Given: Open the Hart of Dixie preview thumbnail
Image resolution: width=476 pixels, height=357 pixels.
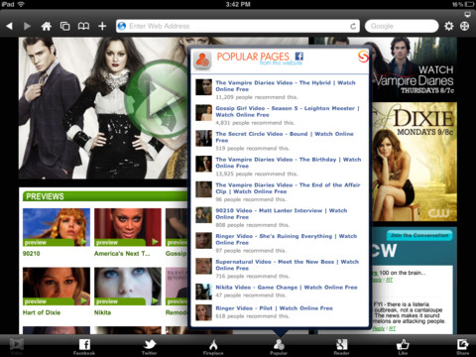Looking at the screenshot, I should point(57,287).
